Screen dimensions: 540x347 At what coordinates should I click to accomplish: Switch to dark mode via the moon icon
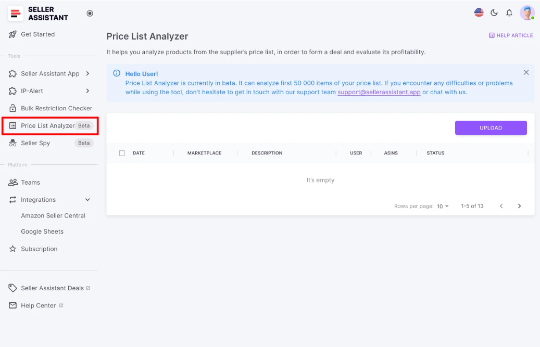494,12
